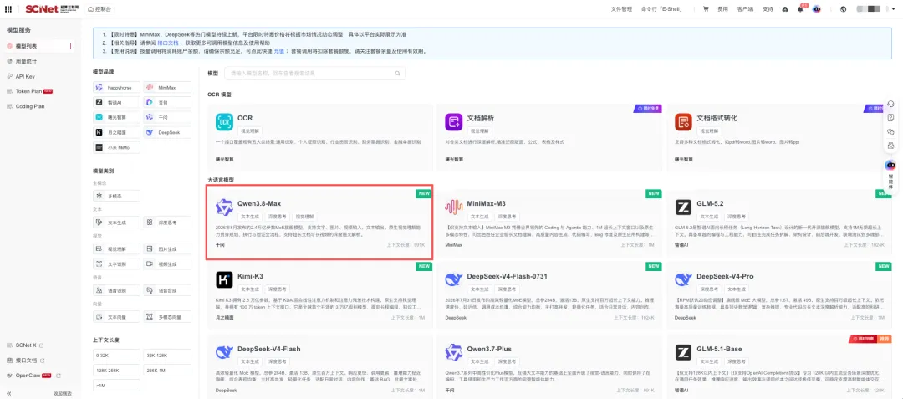This screenshot has height=399, width=903.
Task: Open 费用 menu in top bar
Action: [722, 9]
